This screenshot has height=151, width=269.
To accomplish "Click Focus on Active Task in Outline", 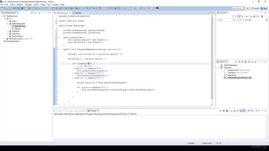I will click(236, 62).
